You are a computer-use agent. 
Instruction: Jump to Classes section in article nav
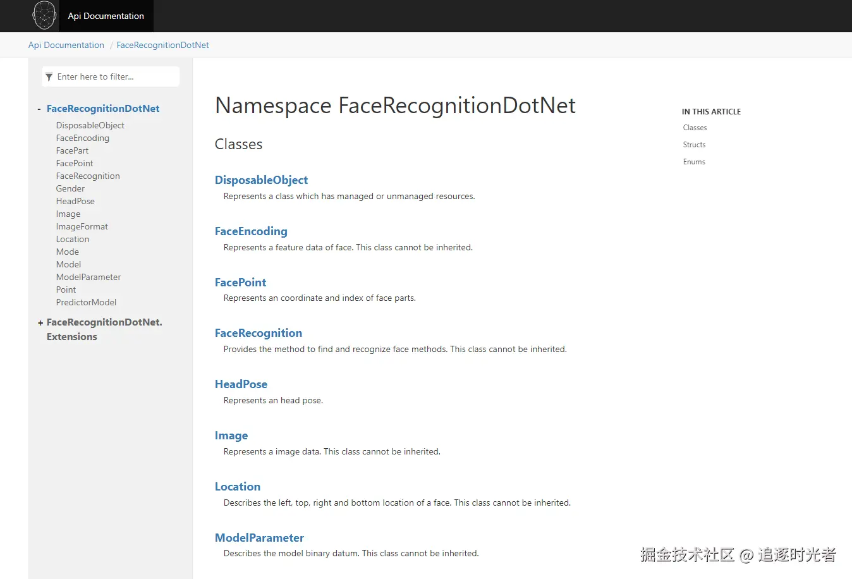pos(695,128)
